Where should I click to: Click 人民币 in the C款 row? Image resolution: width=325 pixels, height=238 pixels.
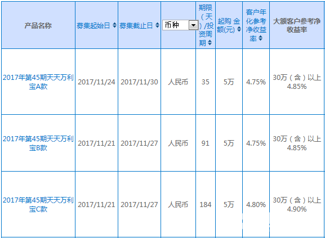pos(178,205)
